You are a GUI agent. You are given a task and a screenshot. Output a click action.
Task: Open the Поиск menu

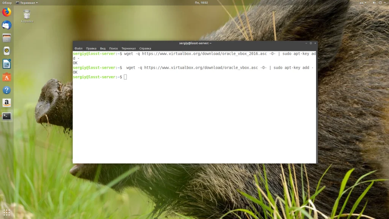(x=113, y=48)
